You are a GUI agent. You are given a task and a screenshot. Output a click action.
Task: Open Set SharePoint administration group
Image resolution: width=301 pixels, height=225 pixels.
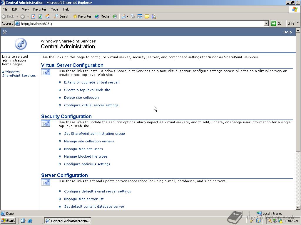(94, 134)
